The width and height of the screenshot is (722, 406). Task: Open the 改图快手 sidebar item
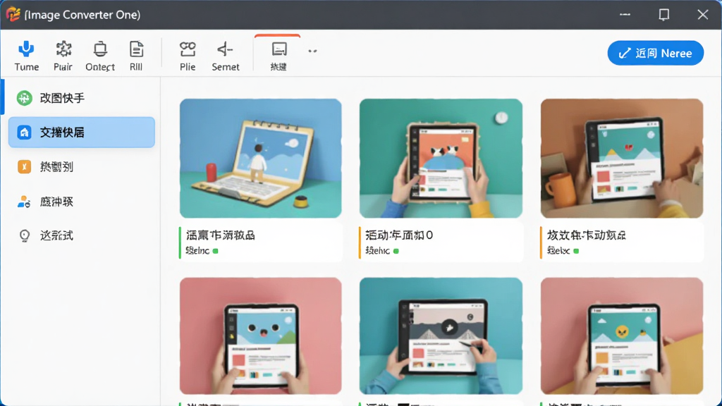click(x=82, y=98)
